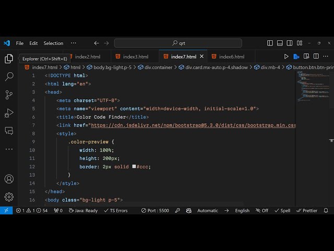Open the Selection menu
Viewport: 334px width, 251px height.
[x=53, y=43]
